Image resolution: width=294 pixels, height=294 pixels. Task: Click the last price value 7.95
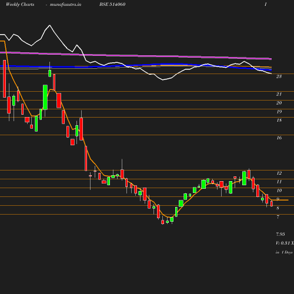pos(280,234)
